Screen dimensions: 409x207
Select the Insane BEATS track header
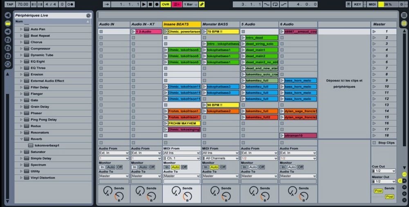[x=182, y=24]
